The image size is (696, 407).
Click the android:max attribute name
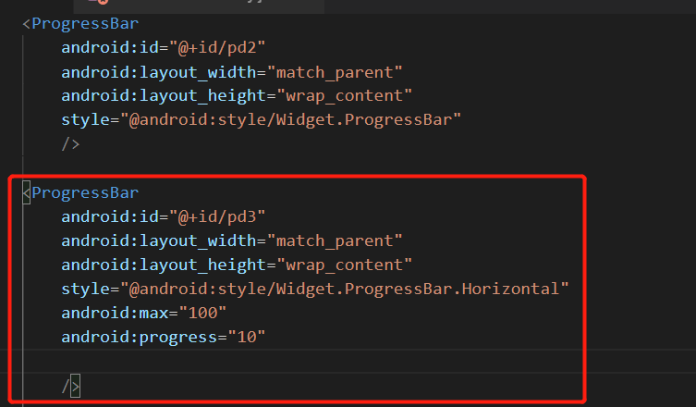point(115,313)
